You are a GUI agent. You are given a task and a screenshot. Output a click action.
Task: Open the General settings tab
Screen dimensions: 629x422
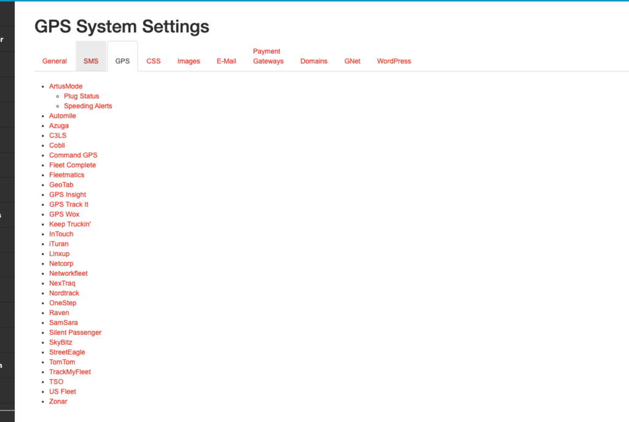click(x=55, y=61)
